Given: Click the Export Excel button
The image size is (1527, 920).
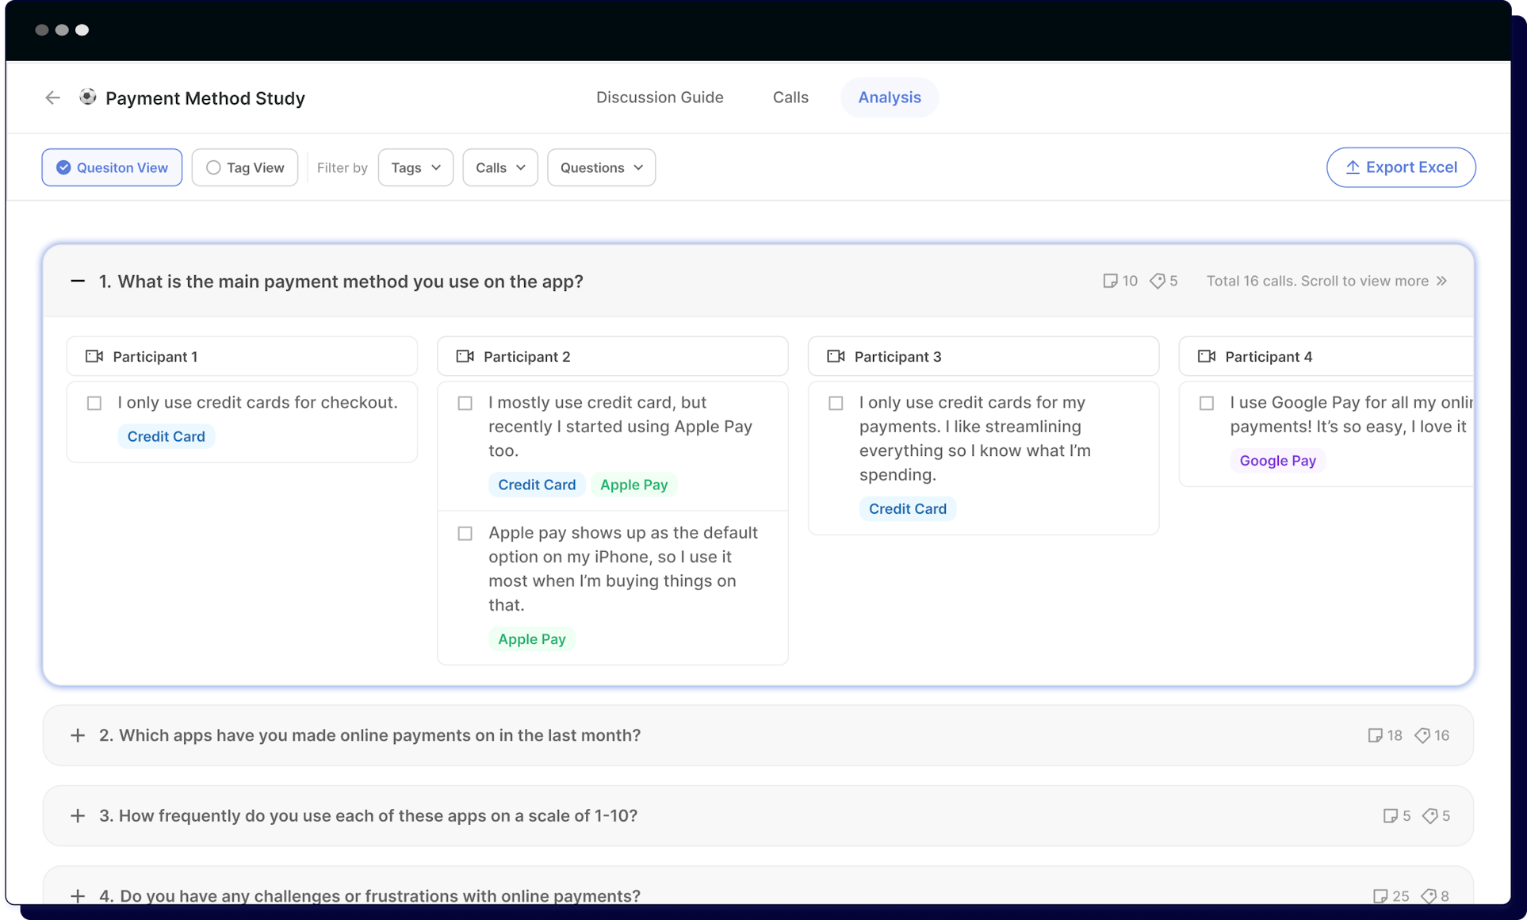Looking at the screenshot, I should tap(1400, 167).
